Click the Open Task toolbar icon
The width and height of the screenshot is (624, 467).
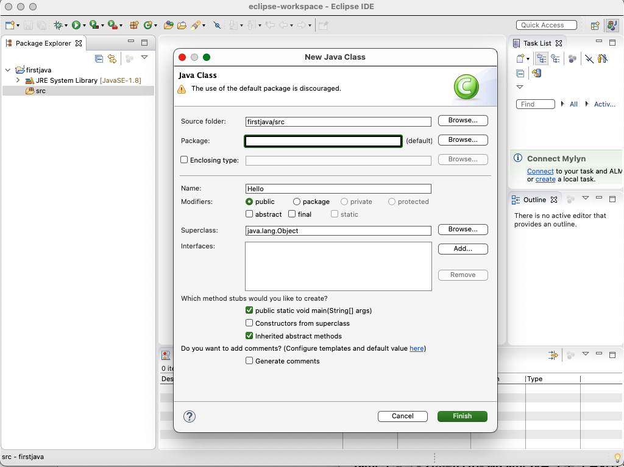[182, 26]
